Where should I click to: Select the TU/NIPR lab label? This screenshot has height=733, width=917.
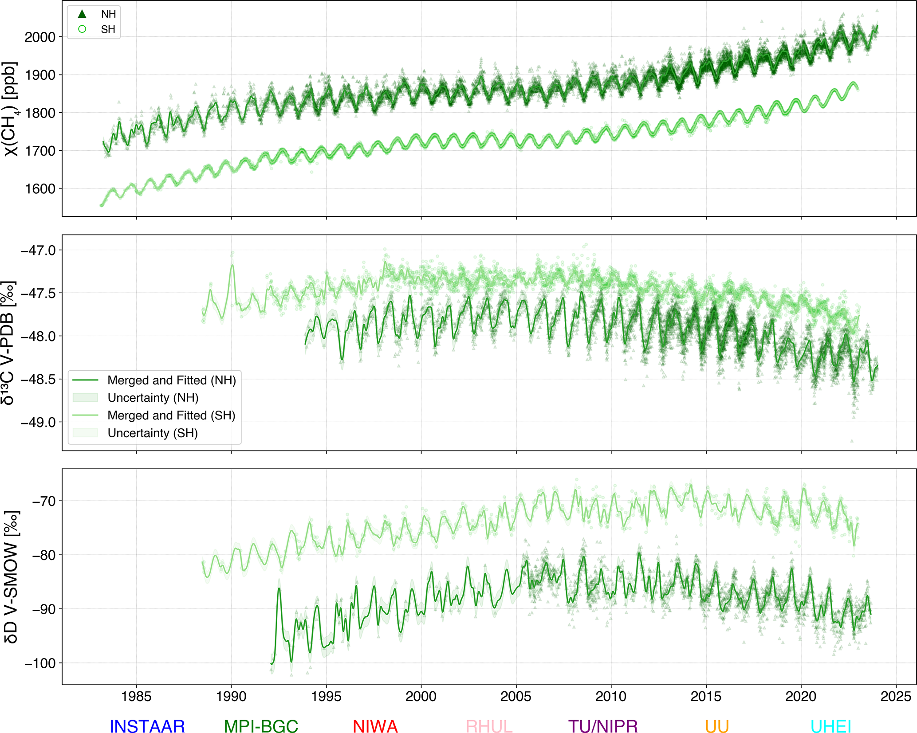coord(603,726)
